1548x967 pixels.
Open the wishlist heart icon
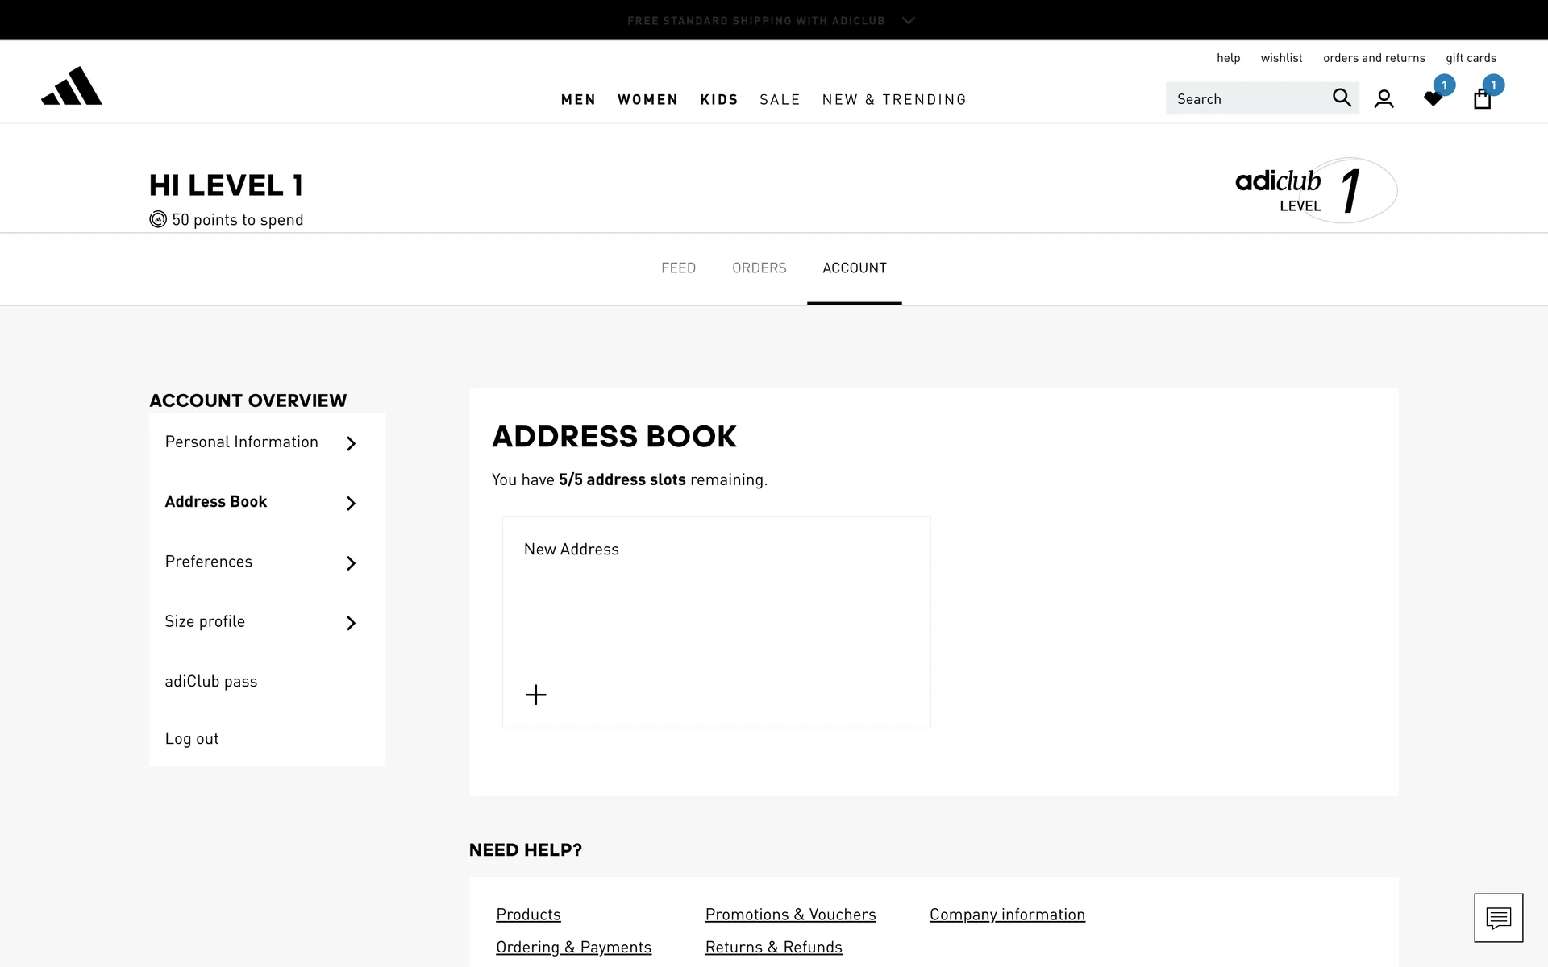pos(1433,99)
